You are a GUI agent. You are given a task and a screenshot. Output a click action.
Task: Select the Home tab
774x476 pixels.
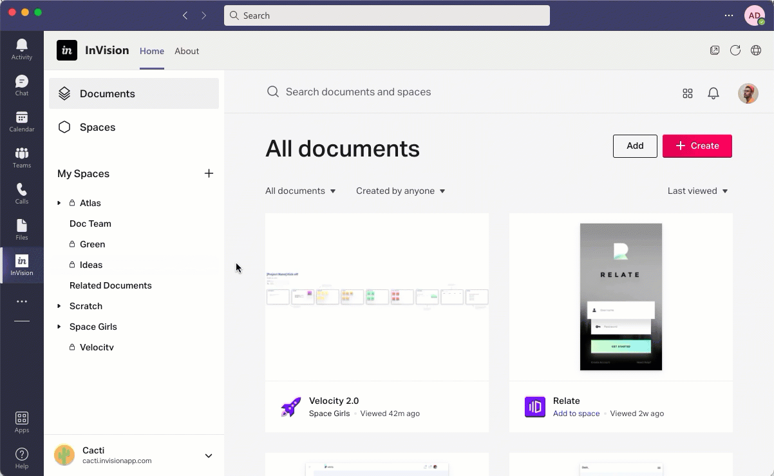coord(151,51)
